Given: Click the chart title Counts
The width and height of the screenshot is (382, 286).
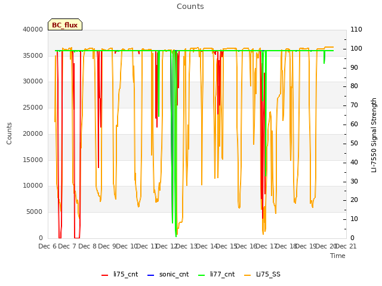Looking at the screenshot, I should [190, 7].
